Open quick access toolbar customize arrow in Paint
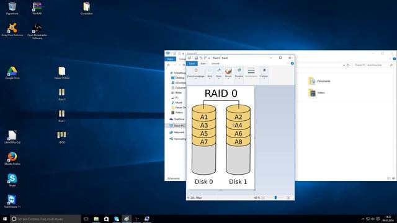 [210, 58]
